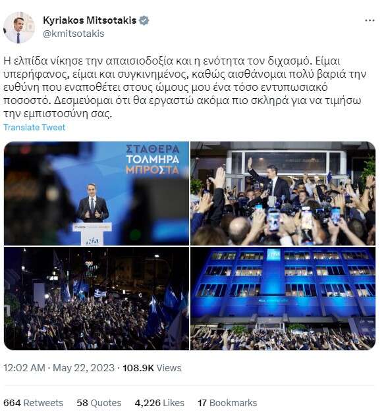Click the 12:02 AM timestamp
This screenshot has width=386, height=418.
coord(24,368)
